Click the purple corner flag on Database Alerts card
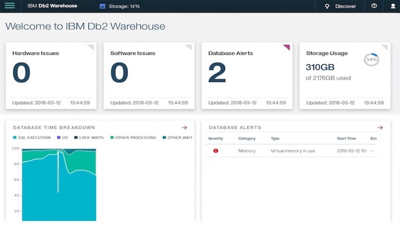The height and width of the screenshot is (225, 400). coord(287,47)
